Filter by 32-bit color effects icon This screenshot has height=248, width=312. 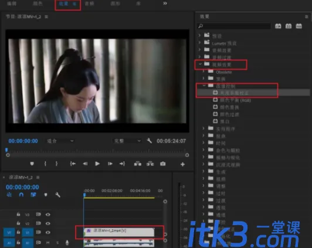pyautogui.click(x=289, y=26)
